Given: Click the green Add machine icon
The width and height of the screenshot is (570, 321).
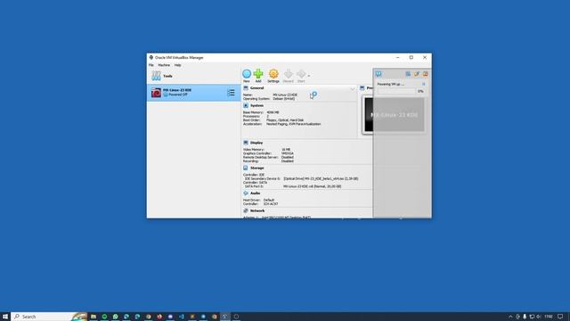Looking at the screenshot, I should (258, 74).
